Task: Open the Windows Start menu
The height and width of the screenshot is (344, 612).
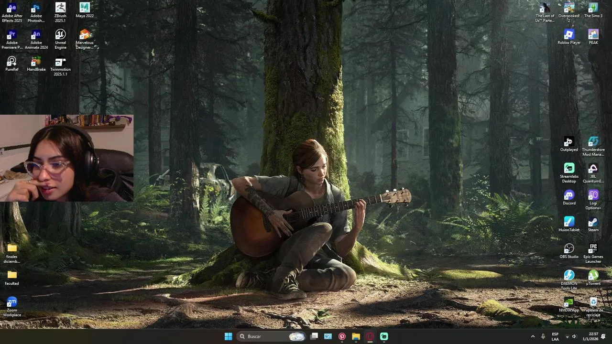Action: pyautogui.click(x=228, y=336)
